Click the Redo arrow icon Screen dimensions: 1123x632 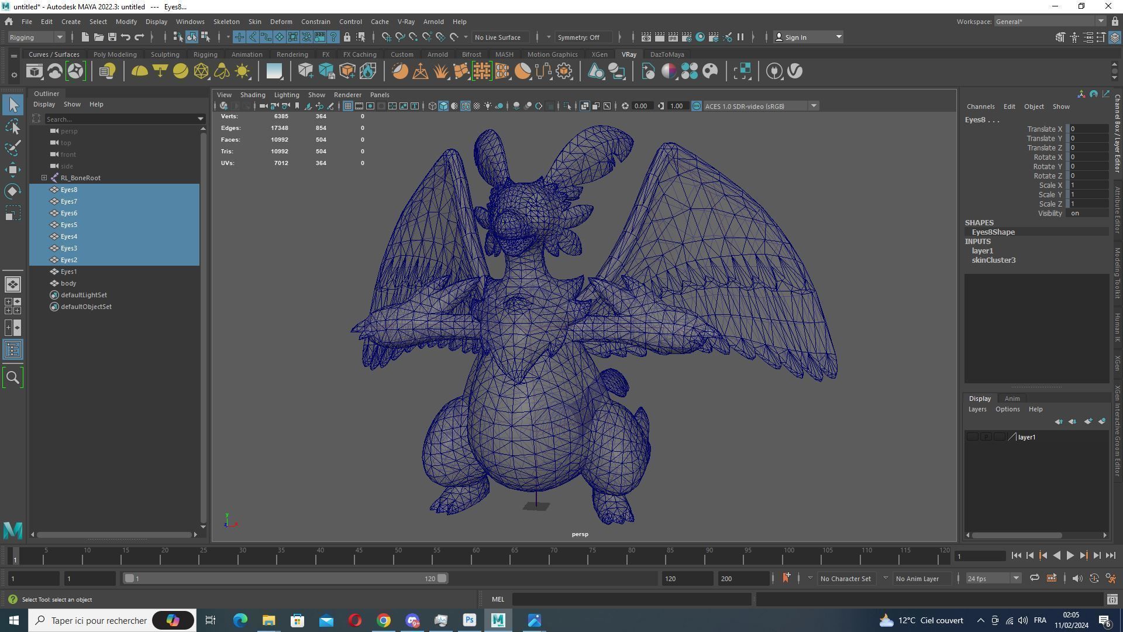(139, 37)
